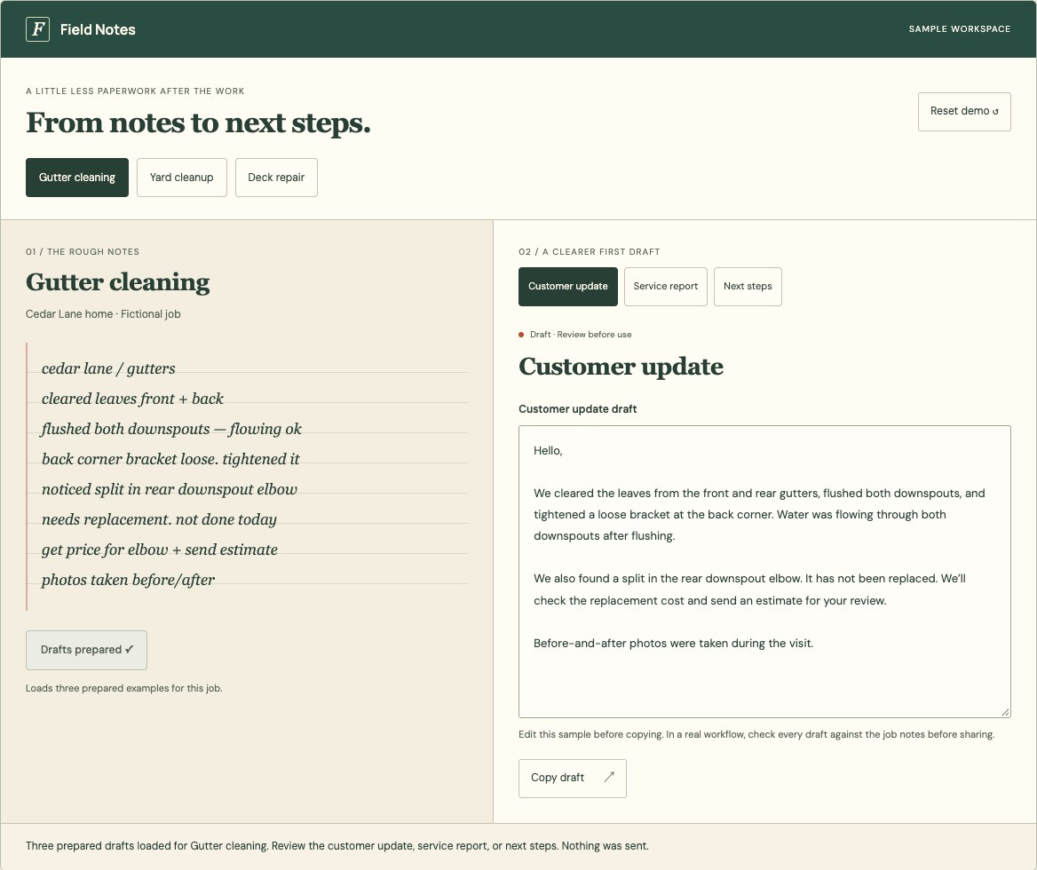Click the note "needs replacement. not done today"
Image resolution: width=1037 pixels, height=870 pixels.
160,519
